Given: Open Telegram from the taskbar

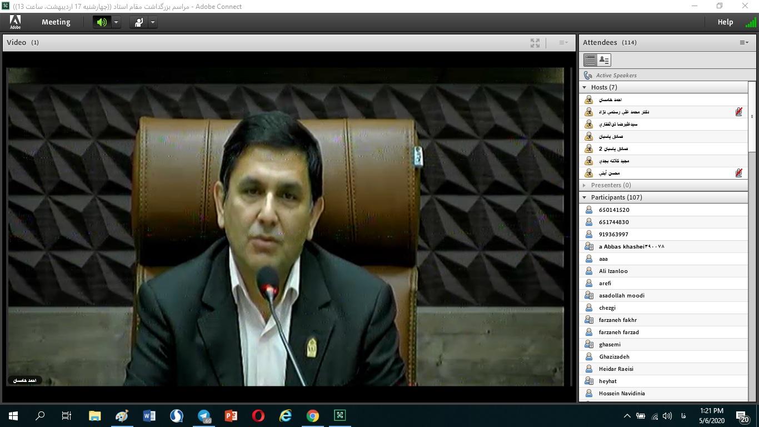Looking at the screenshot, I should point(204,416).
